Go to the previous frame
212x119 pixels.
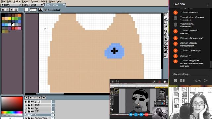31,98
